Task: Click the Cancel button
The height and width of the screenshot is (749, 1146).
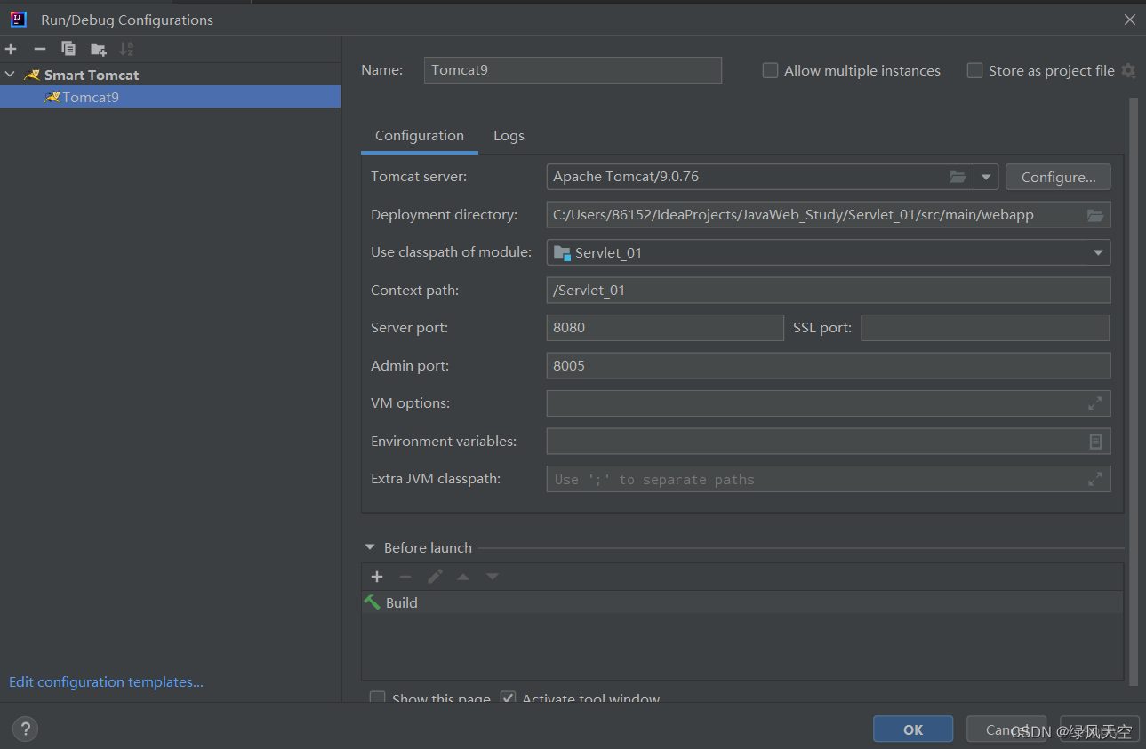Action: (1006, 729)
